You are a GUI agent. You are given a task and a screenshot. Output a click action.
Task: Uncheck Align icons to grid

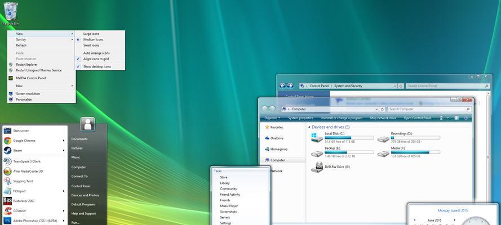[x=96, y=59]
